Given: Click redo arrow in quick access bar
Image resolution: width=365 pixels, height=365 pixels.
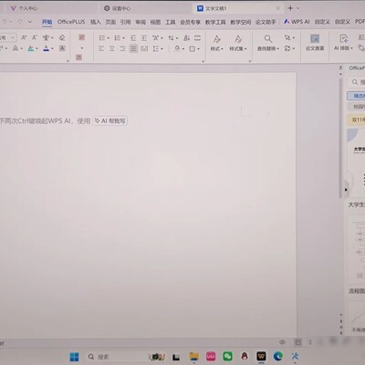Looking at the screenshot, I should 20,22.
